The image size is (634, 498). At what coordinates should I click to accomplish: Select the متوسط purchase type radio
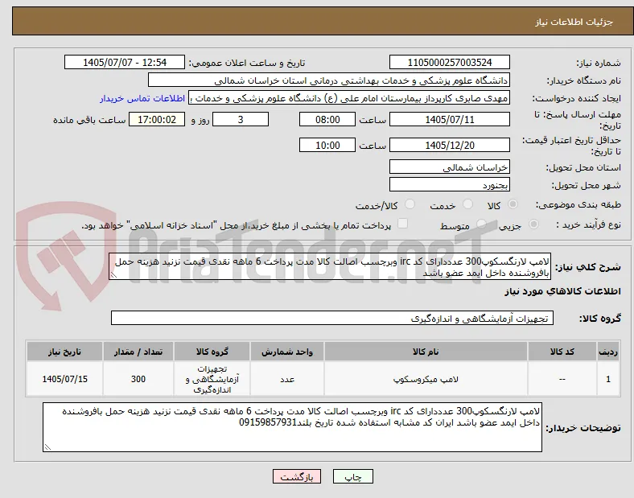pyautogui.click(x=481, y=224)
